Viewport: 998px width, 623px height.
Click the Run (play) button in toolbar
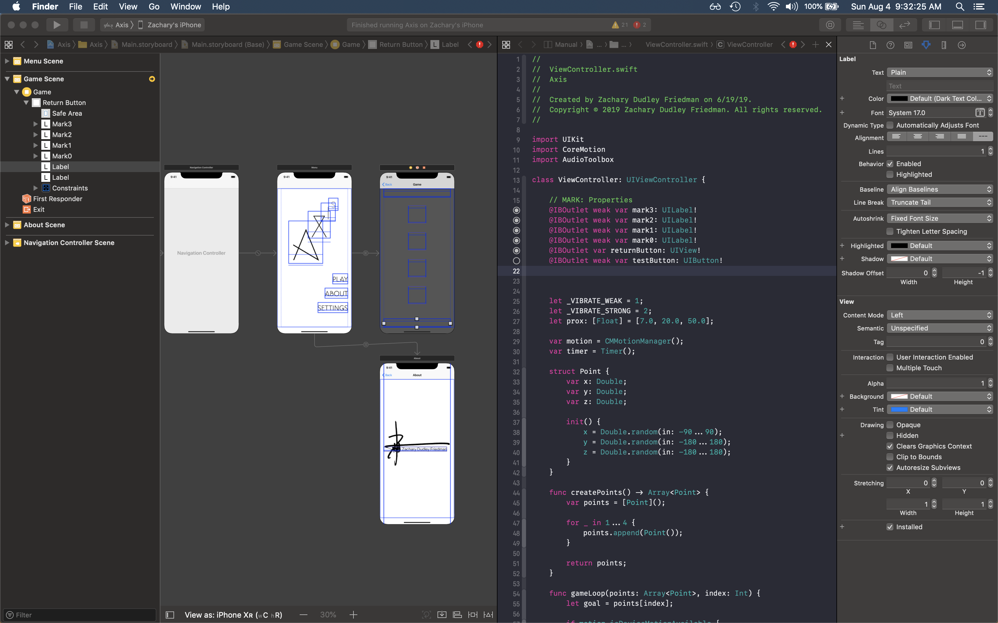(57, 25)
